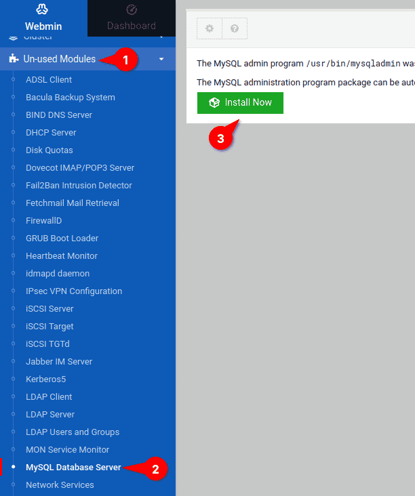Open idmapd daemon module
415x496 pixels.
pyautogui.click(x=58, y=274)
